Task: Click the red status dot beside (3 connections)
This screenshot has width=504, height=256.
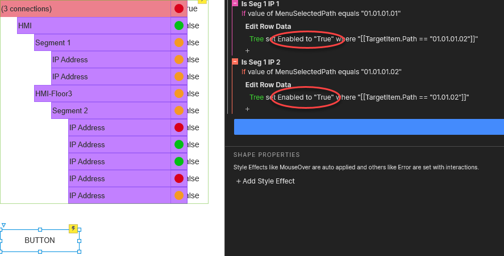Action: 179,8
